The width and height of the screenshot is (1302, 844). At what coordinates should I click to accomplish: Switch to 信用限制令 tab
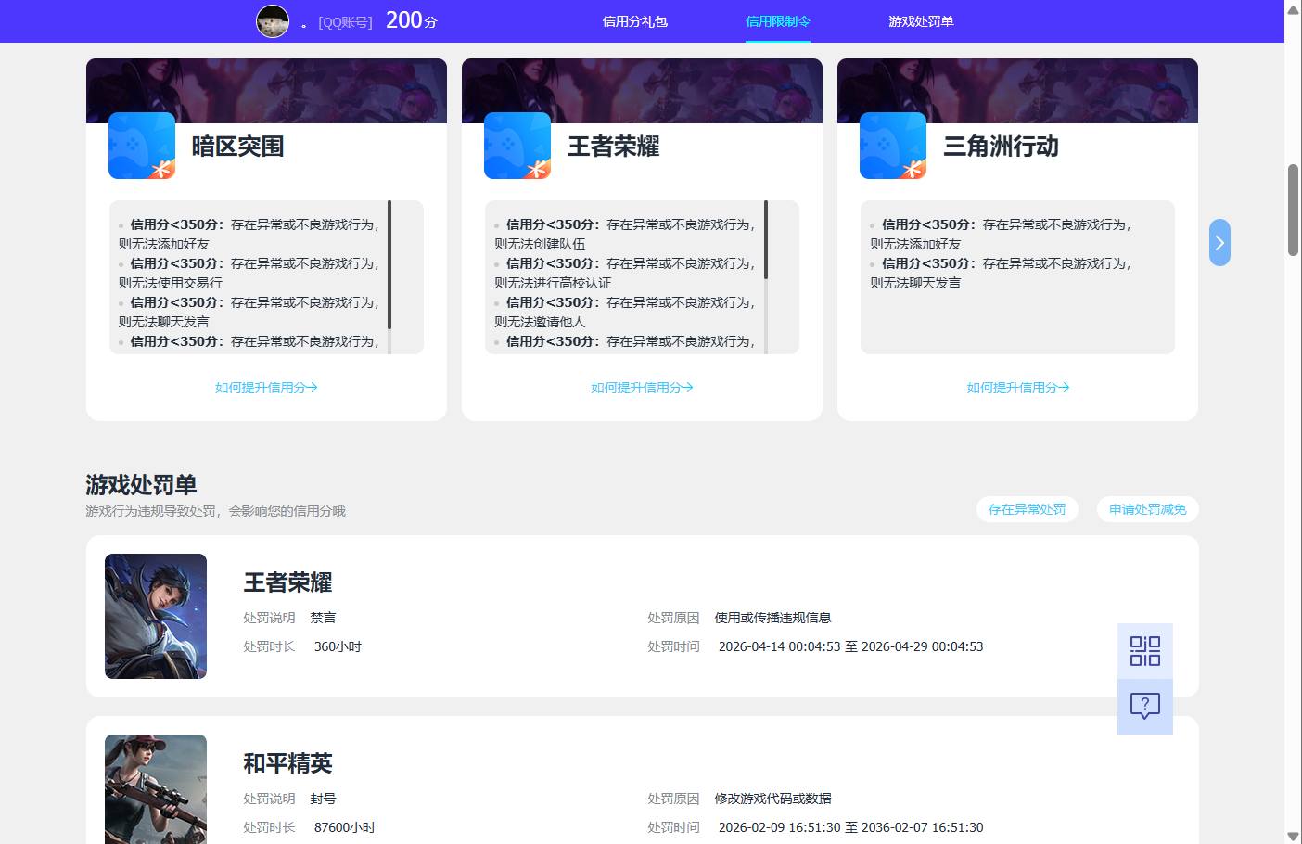778,21
